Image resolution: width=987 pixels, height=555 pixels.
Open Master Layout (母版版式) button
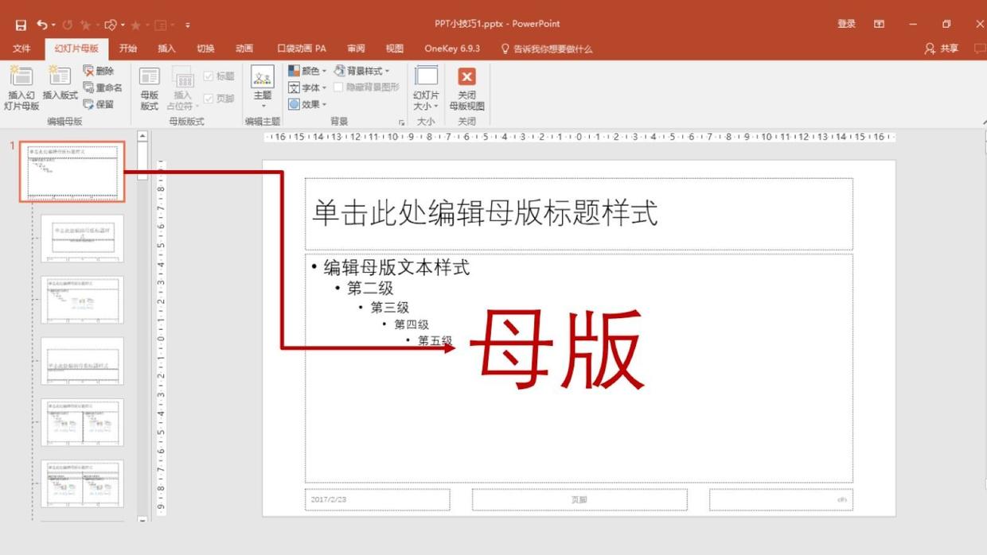click(149, 87)
